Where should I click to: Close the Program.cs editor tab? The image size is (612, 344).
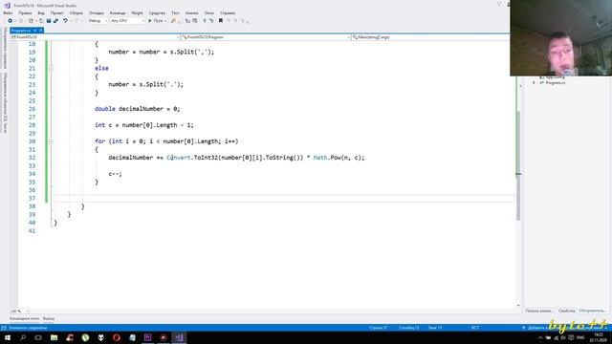pos(40,31)
